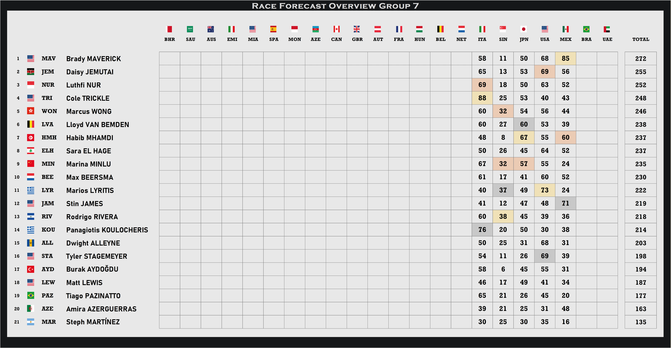Select the Brazil flag above BRA column
671x348 pixels.
(x=586, y=29)
